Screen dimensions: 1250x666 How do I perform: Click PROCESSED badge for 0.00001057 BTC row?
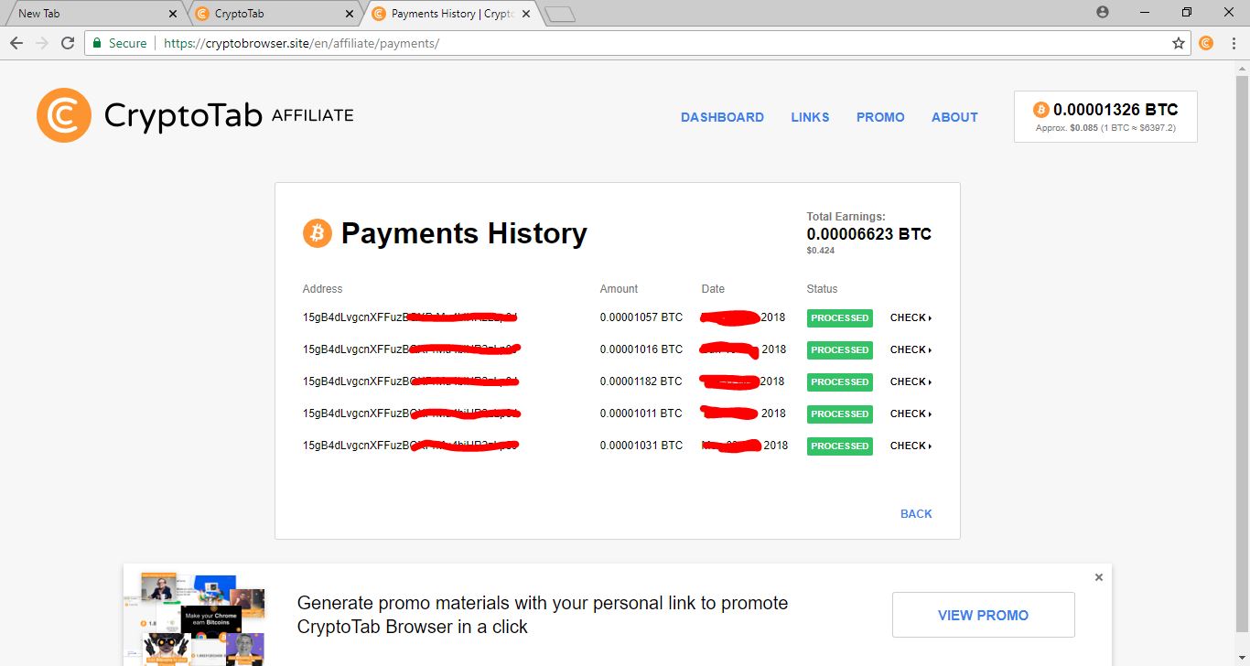coord(840,318)
